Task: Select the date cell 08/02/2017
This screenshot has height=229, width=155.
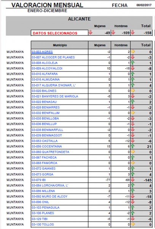Action: (x=143, y=5)
